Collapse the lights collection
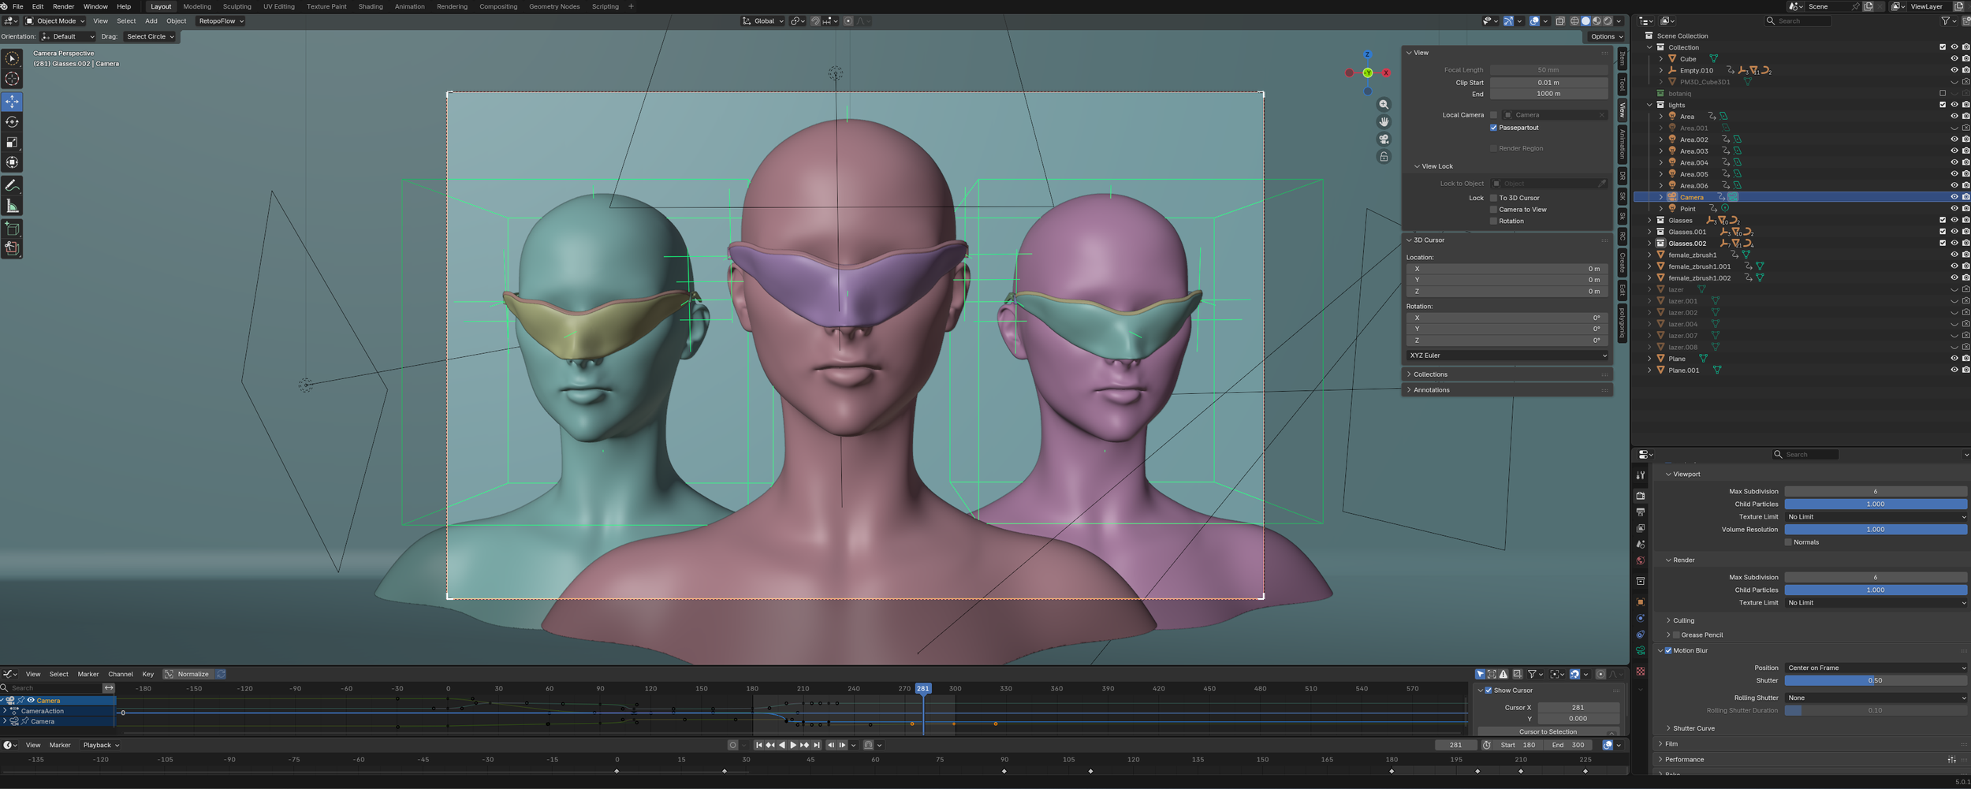 [1649, 104]
